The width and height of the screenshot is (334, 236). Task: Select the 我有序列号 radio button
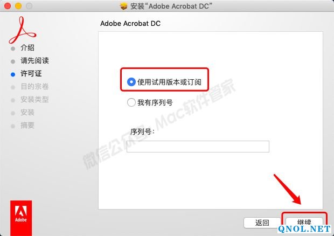(131, 102)
